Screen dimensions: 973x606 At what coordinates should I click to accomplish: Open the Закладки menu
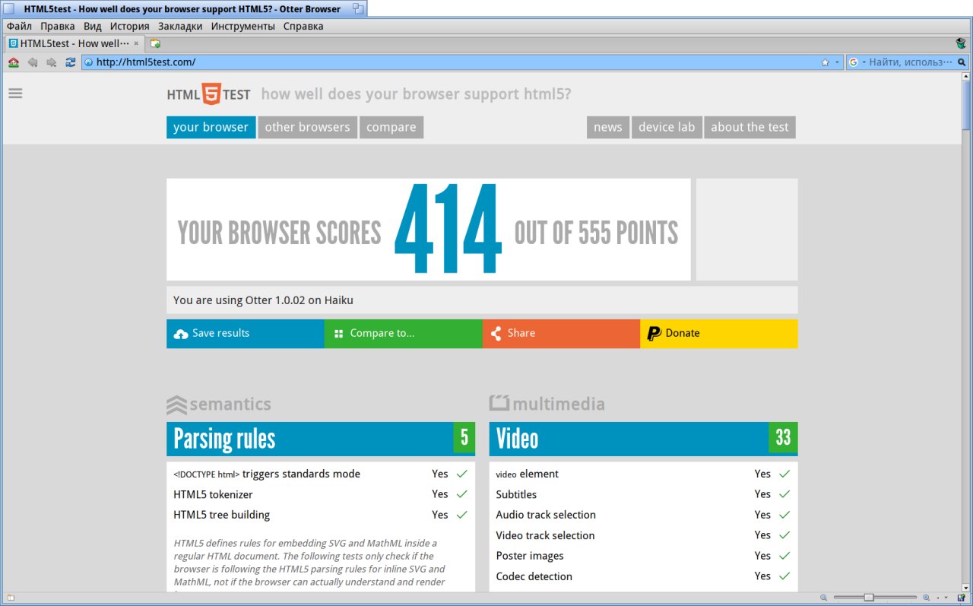(180, 26)
